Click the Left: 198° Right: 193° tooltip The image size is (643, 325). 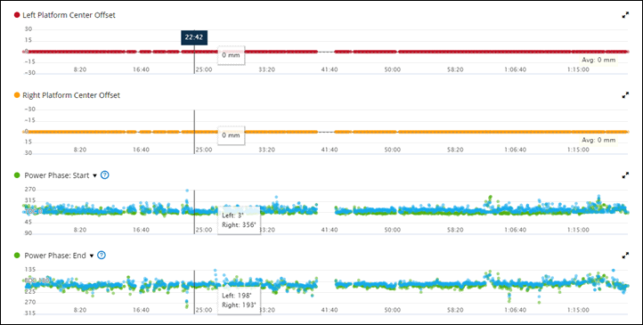point(239,300)
